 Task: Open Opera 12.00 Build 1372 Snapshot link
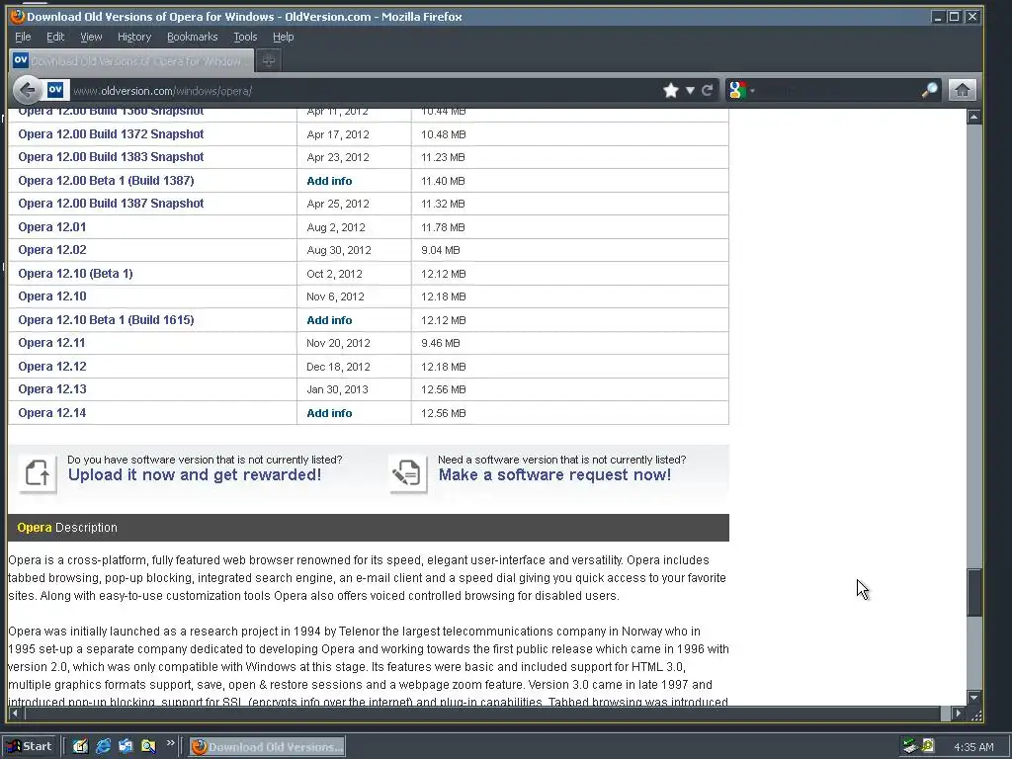(x=111, y=134)
